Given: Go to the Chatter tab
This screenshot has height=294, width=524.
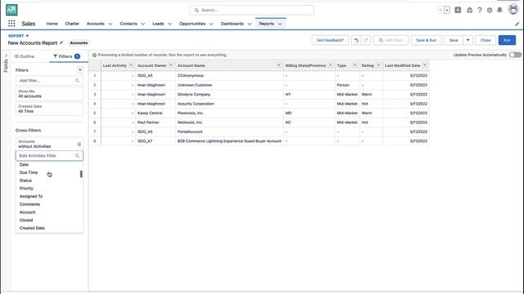Looking at the screenshot, I should pos(72,24).
